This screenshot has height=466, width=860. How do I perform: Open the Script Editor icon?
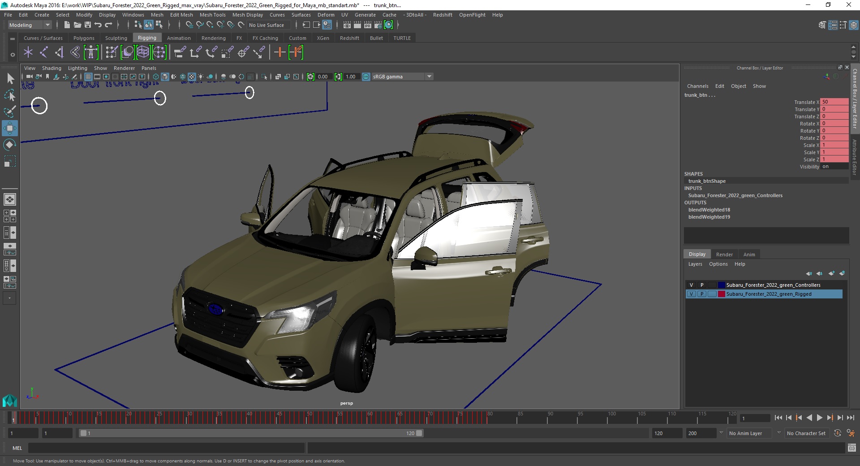click(852, 448)
